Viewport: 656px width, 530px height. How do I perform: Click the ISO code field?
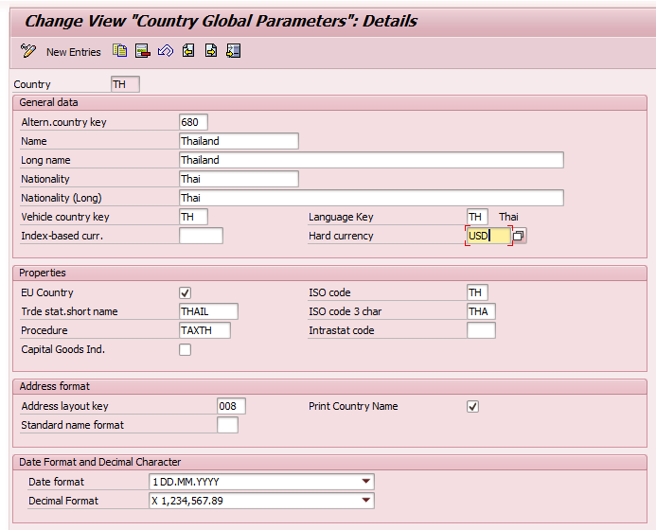pyautogui.click(x=477, y=292)
